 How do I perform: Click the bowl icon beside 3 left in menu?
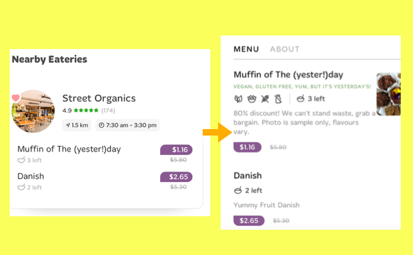tap(301, 99)
